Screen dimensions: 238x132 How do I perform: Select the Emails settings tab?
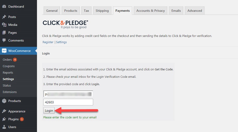coord(176,11)
